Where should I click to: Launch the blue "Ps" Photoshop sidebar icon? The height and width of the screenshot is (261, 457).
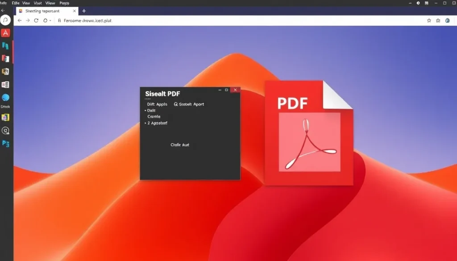(5, 143)
